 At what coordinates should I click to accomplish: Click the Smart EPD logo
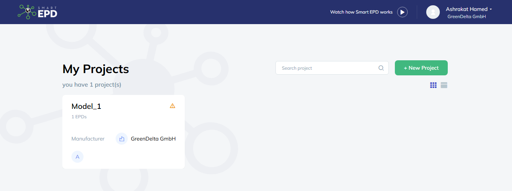[37, 12]
